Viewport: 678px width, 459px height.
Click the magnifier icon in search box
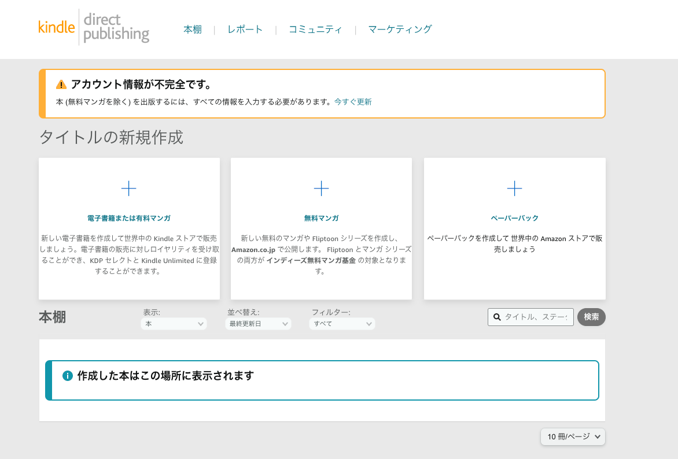tap(498, 317)
